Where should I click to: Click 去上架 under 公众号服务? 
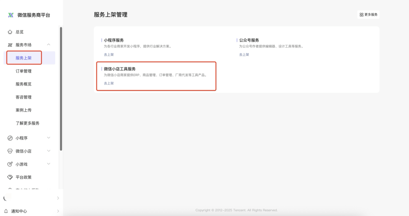[x=244, y=54]
